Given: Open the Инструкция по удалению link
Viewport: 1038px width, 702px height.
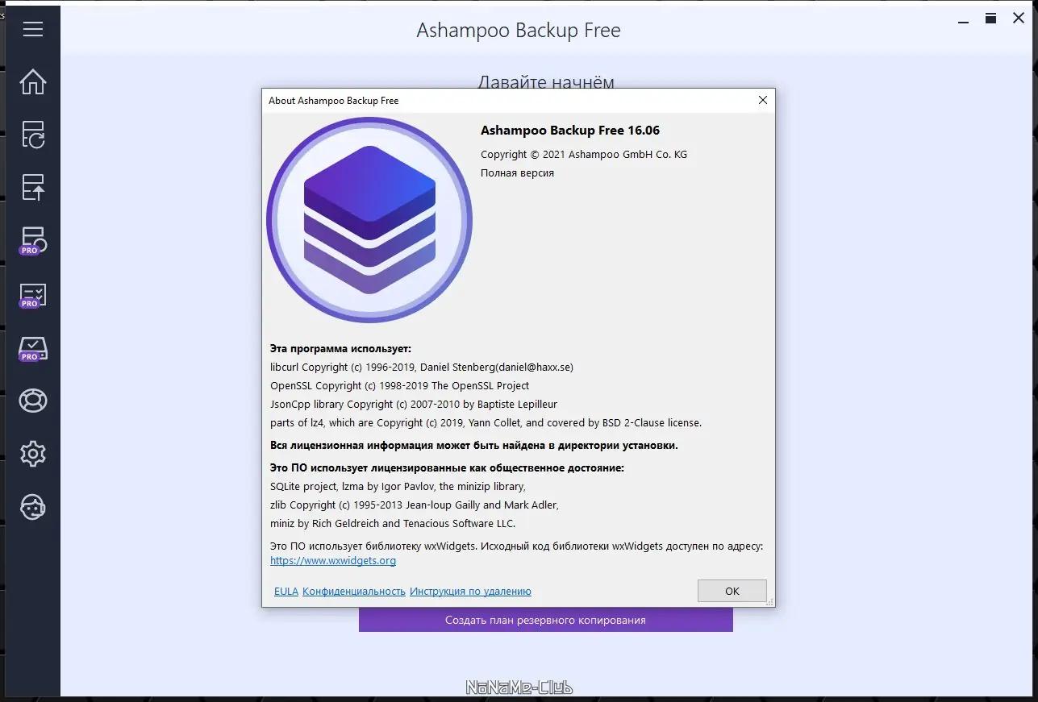Looking at the screenshot, I should coord(470,592).
